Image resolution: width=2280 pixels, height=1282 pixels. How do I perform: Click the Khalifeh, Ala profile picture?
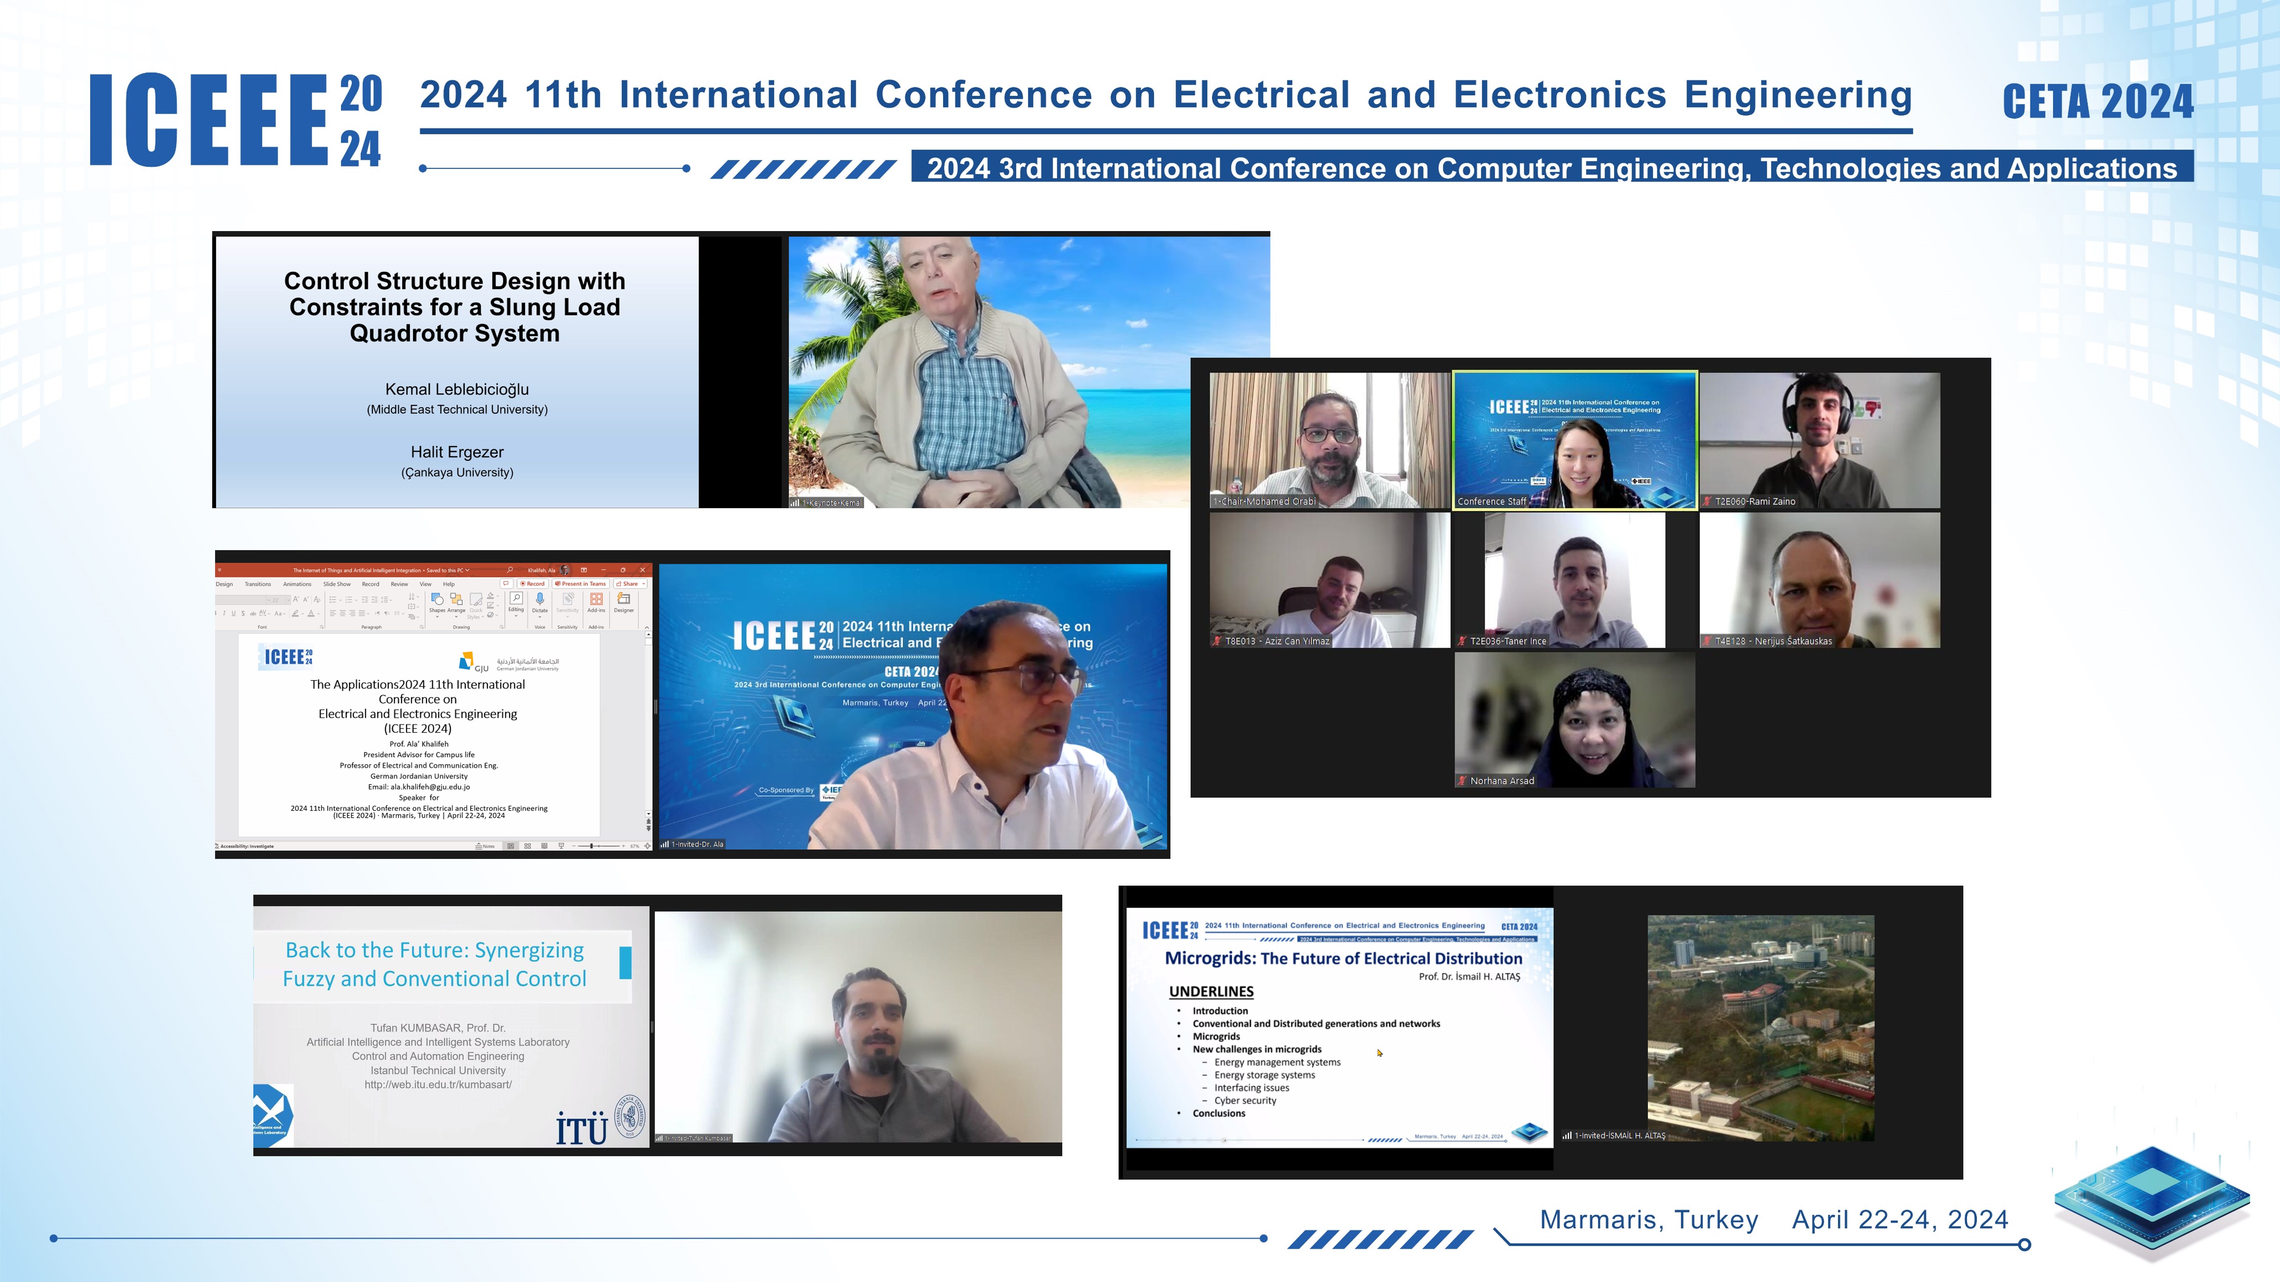(564, 571)
